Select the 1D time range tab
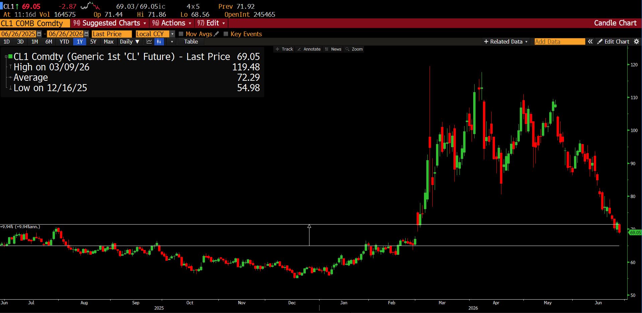642x313 pixels. tap(6, 42)
